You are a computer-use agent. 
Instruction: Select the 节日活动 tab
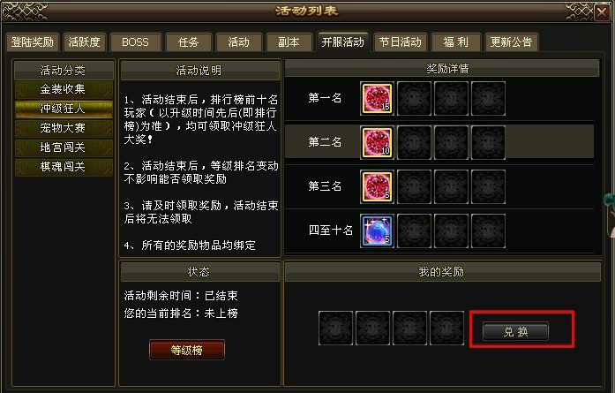(x=400, y=42)
